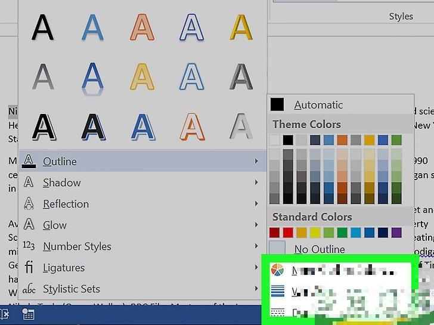
Task: Apply the black shadowed A preset in first row
Action: [43, 27]
